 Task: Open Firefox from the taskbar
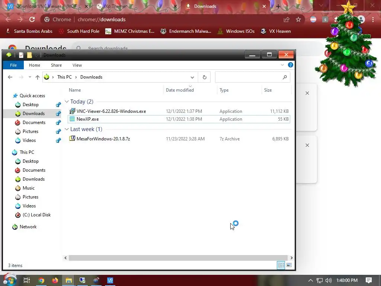pos(55,280)
